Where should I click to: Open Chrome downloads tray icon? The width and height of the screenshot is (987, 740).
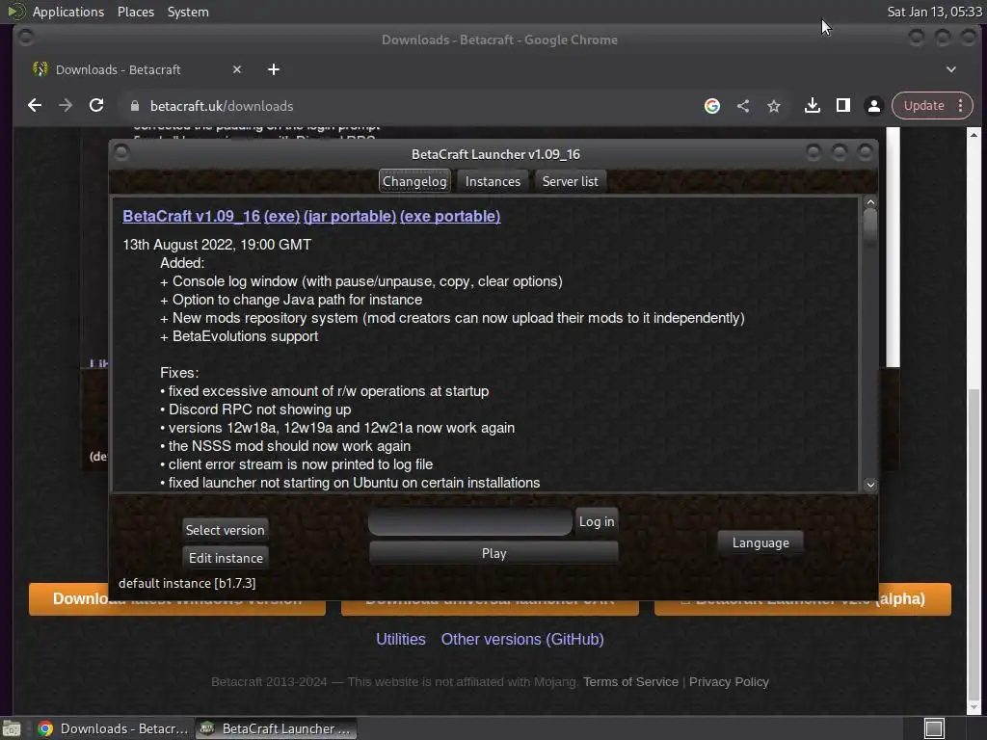tap(812, 106)
